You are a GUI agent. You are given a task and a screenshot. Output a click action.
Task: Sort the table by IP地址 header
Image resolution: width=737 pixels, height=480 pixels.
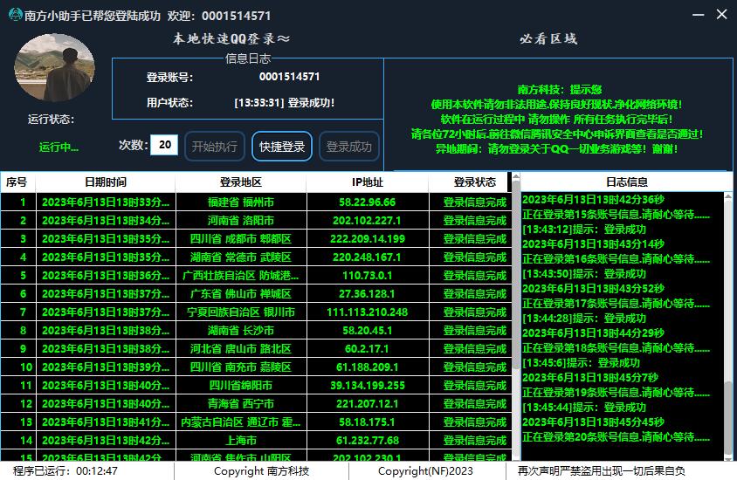pos(367,182)
